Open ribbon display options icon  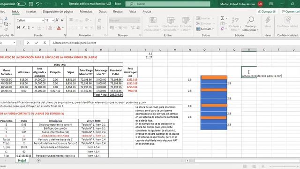pyautogui.click(x=271, y=4)
